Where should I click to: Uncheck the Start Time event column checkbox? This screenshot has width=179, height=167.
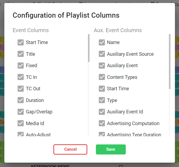[21, 42]
